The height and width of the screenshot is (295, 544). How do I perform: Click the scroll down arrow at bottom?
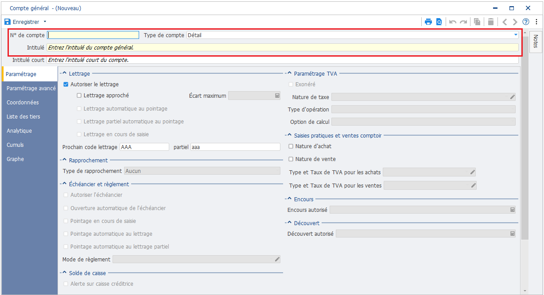(x=525, y=291)
